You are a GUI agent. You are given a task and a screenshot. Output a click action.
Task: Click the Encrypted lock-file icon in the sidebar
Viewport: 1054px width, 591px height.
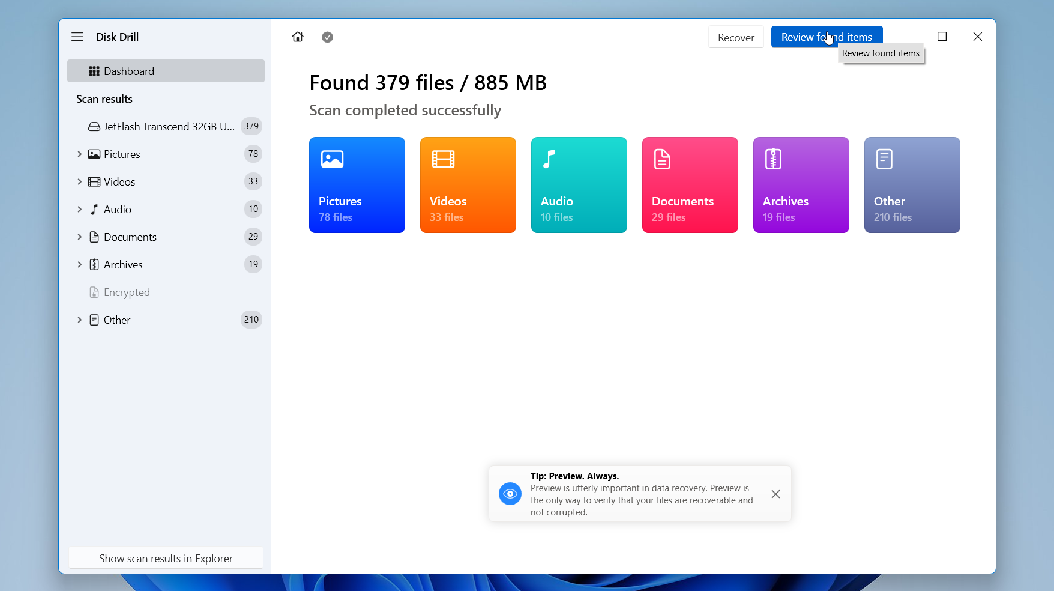[94, 292]
